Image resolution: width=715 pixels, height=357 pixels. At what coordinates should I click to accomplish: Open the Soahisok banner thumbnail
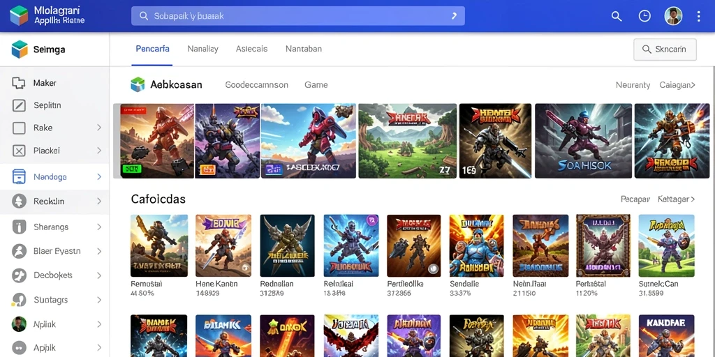click(x=584, y=141)
